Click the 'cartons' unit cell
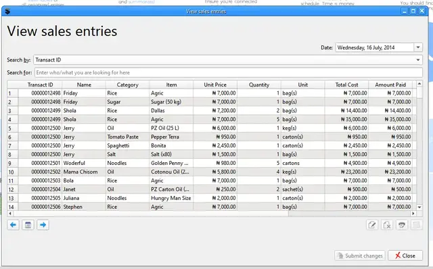The height and width of the screenshot is (269, 433). point(303,163)
